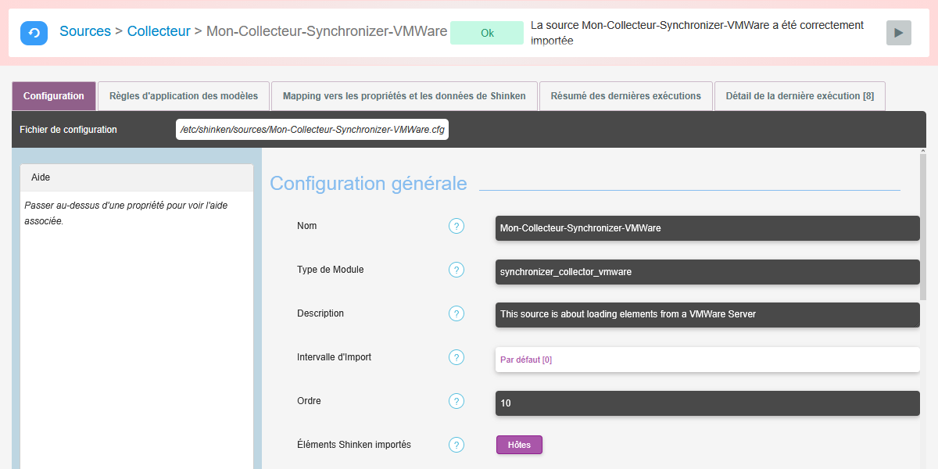Click the Ordre field containing 10
The height and width of the screenshot is (469, 938).
tap(707, 403)
